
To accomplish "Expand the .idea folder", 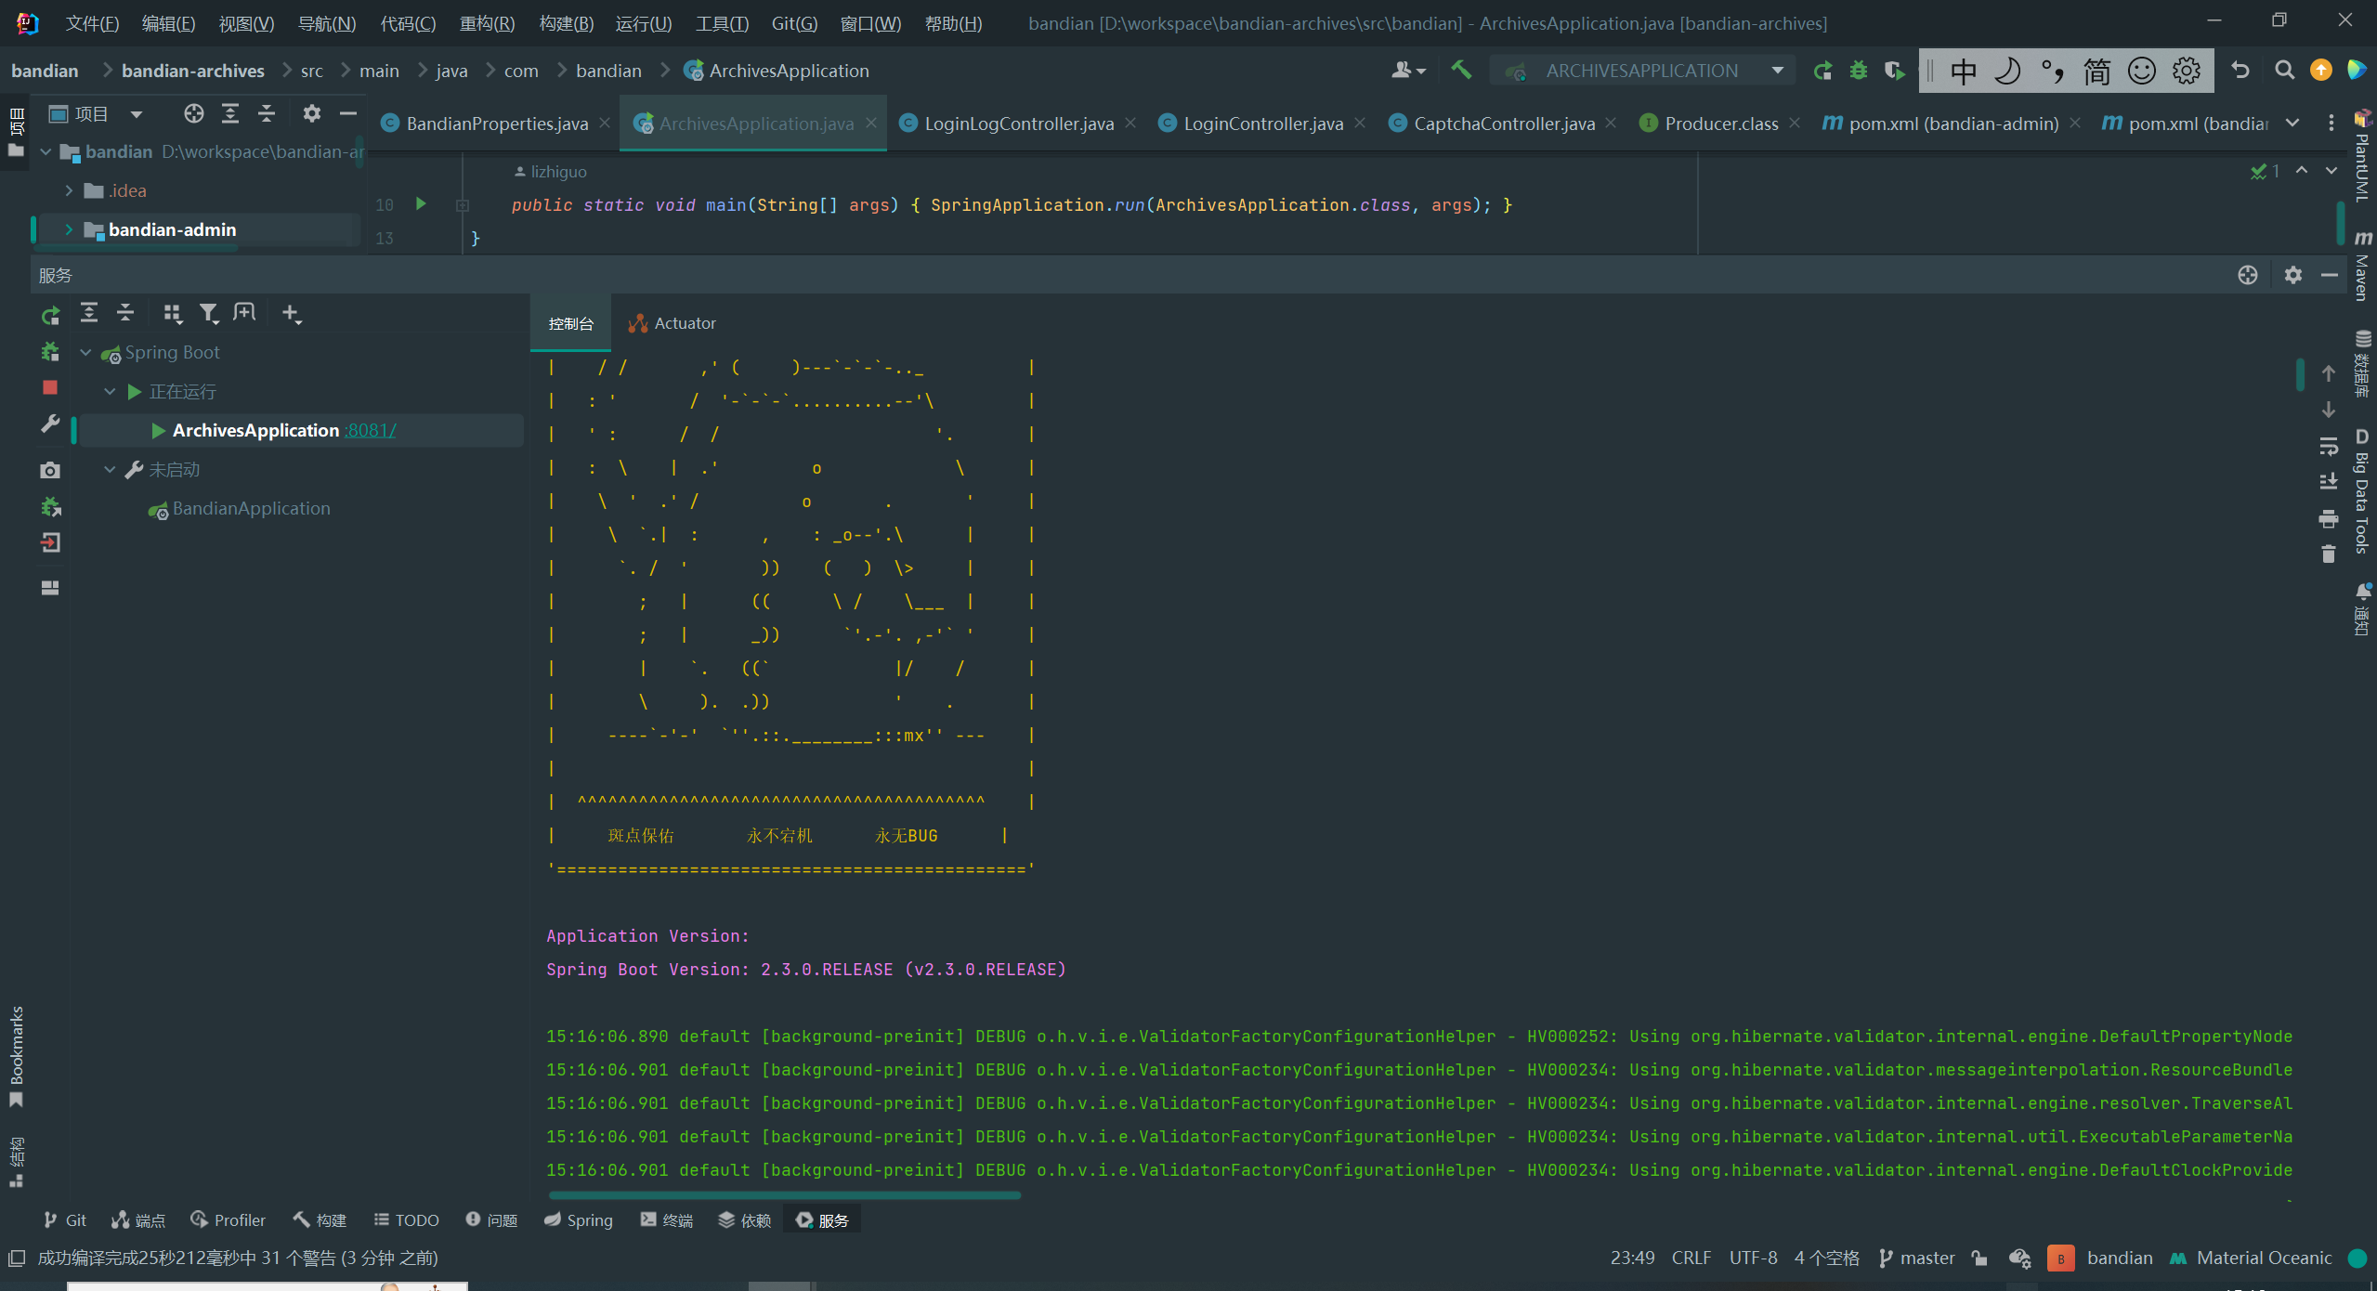I will click(x=69, y=190).
